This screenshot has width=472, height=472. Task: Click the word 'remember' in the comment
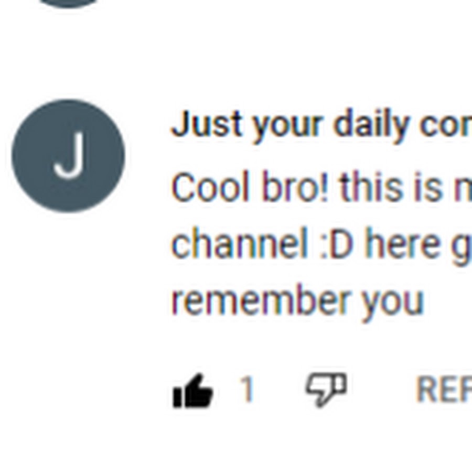pos(261,300)
